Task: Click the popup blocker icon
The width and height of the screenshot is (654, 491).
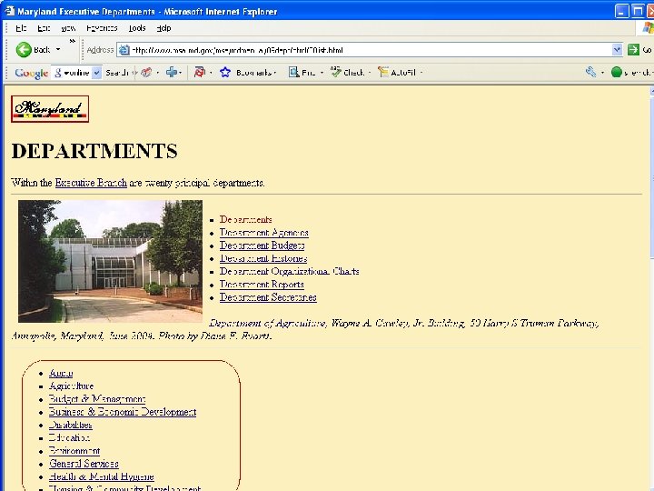Action: pos(200,72)
